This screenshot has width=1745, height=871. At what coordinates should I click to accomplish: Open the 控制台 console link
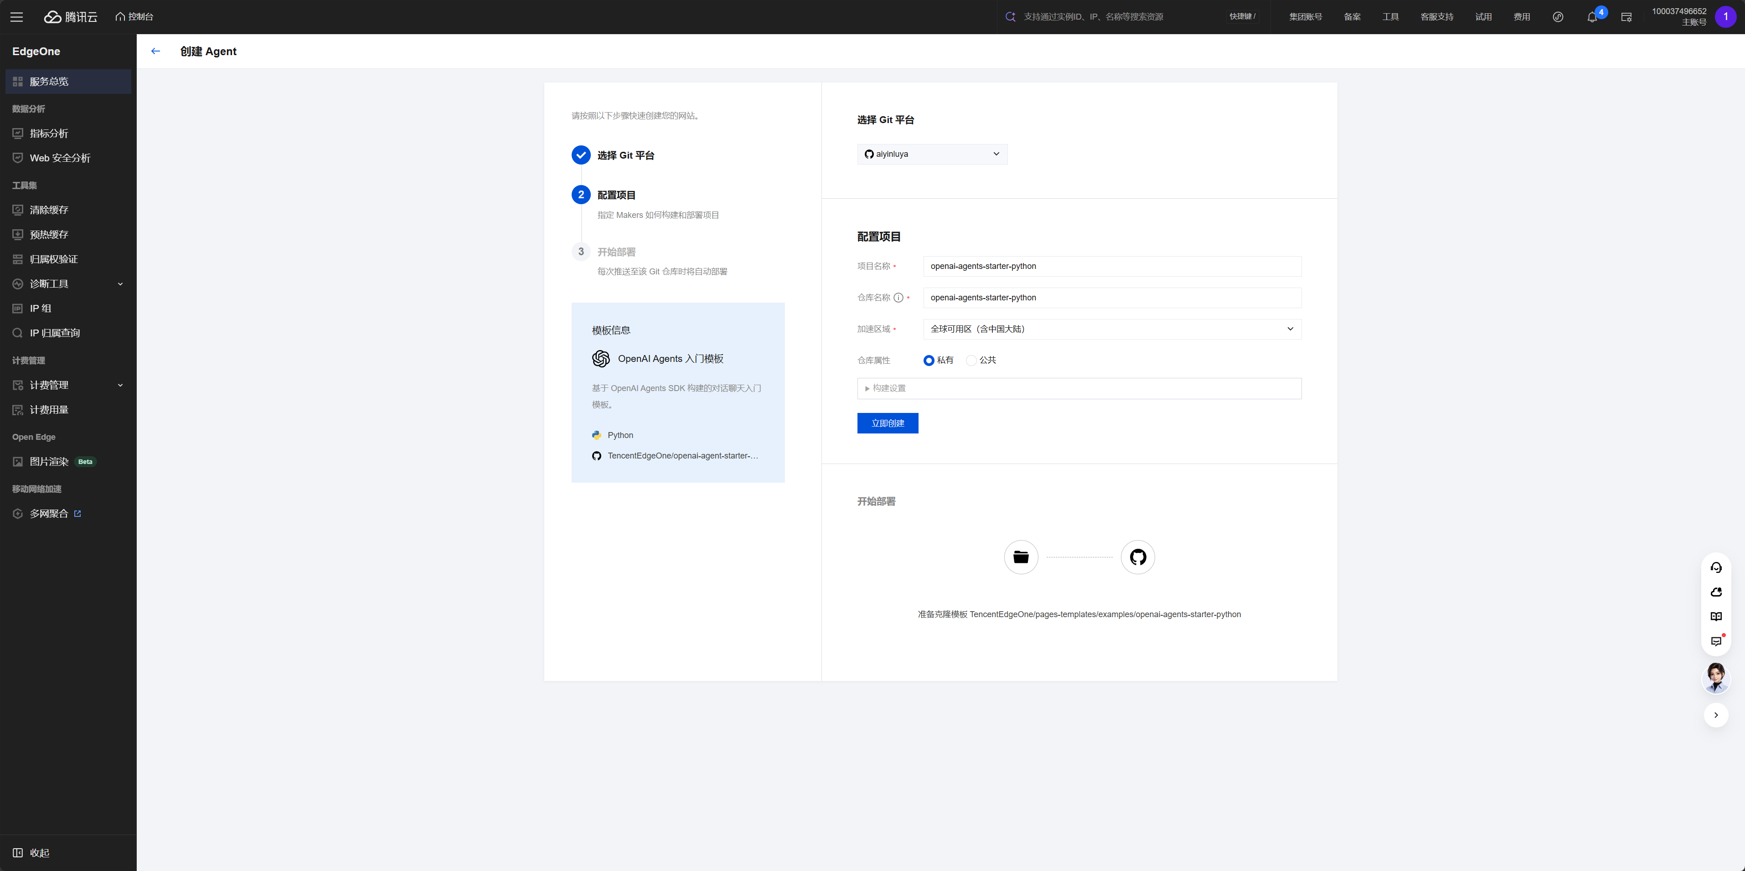(x=134, y=17)
